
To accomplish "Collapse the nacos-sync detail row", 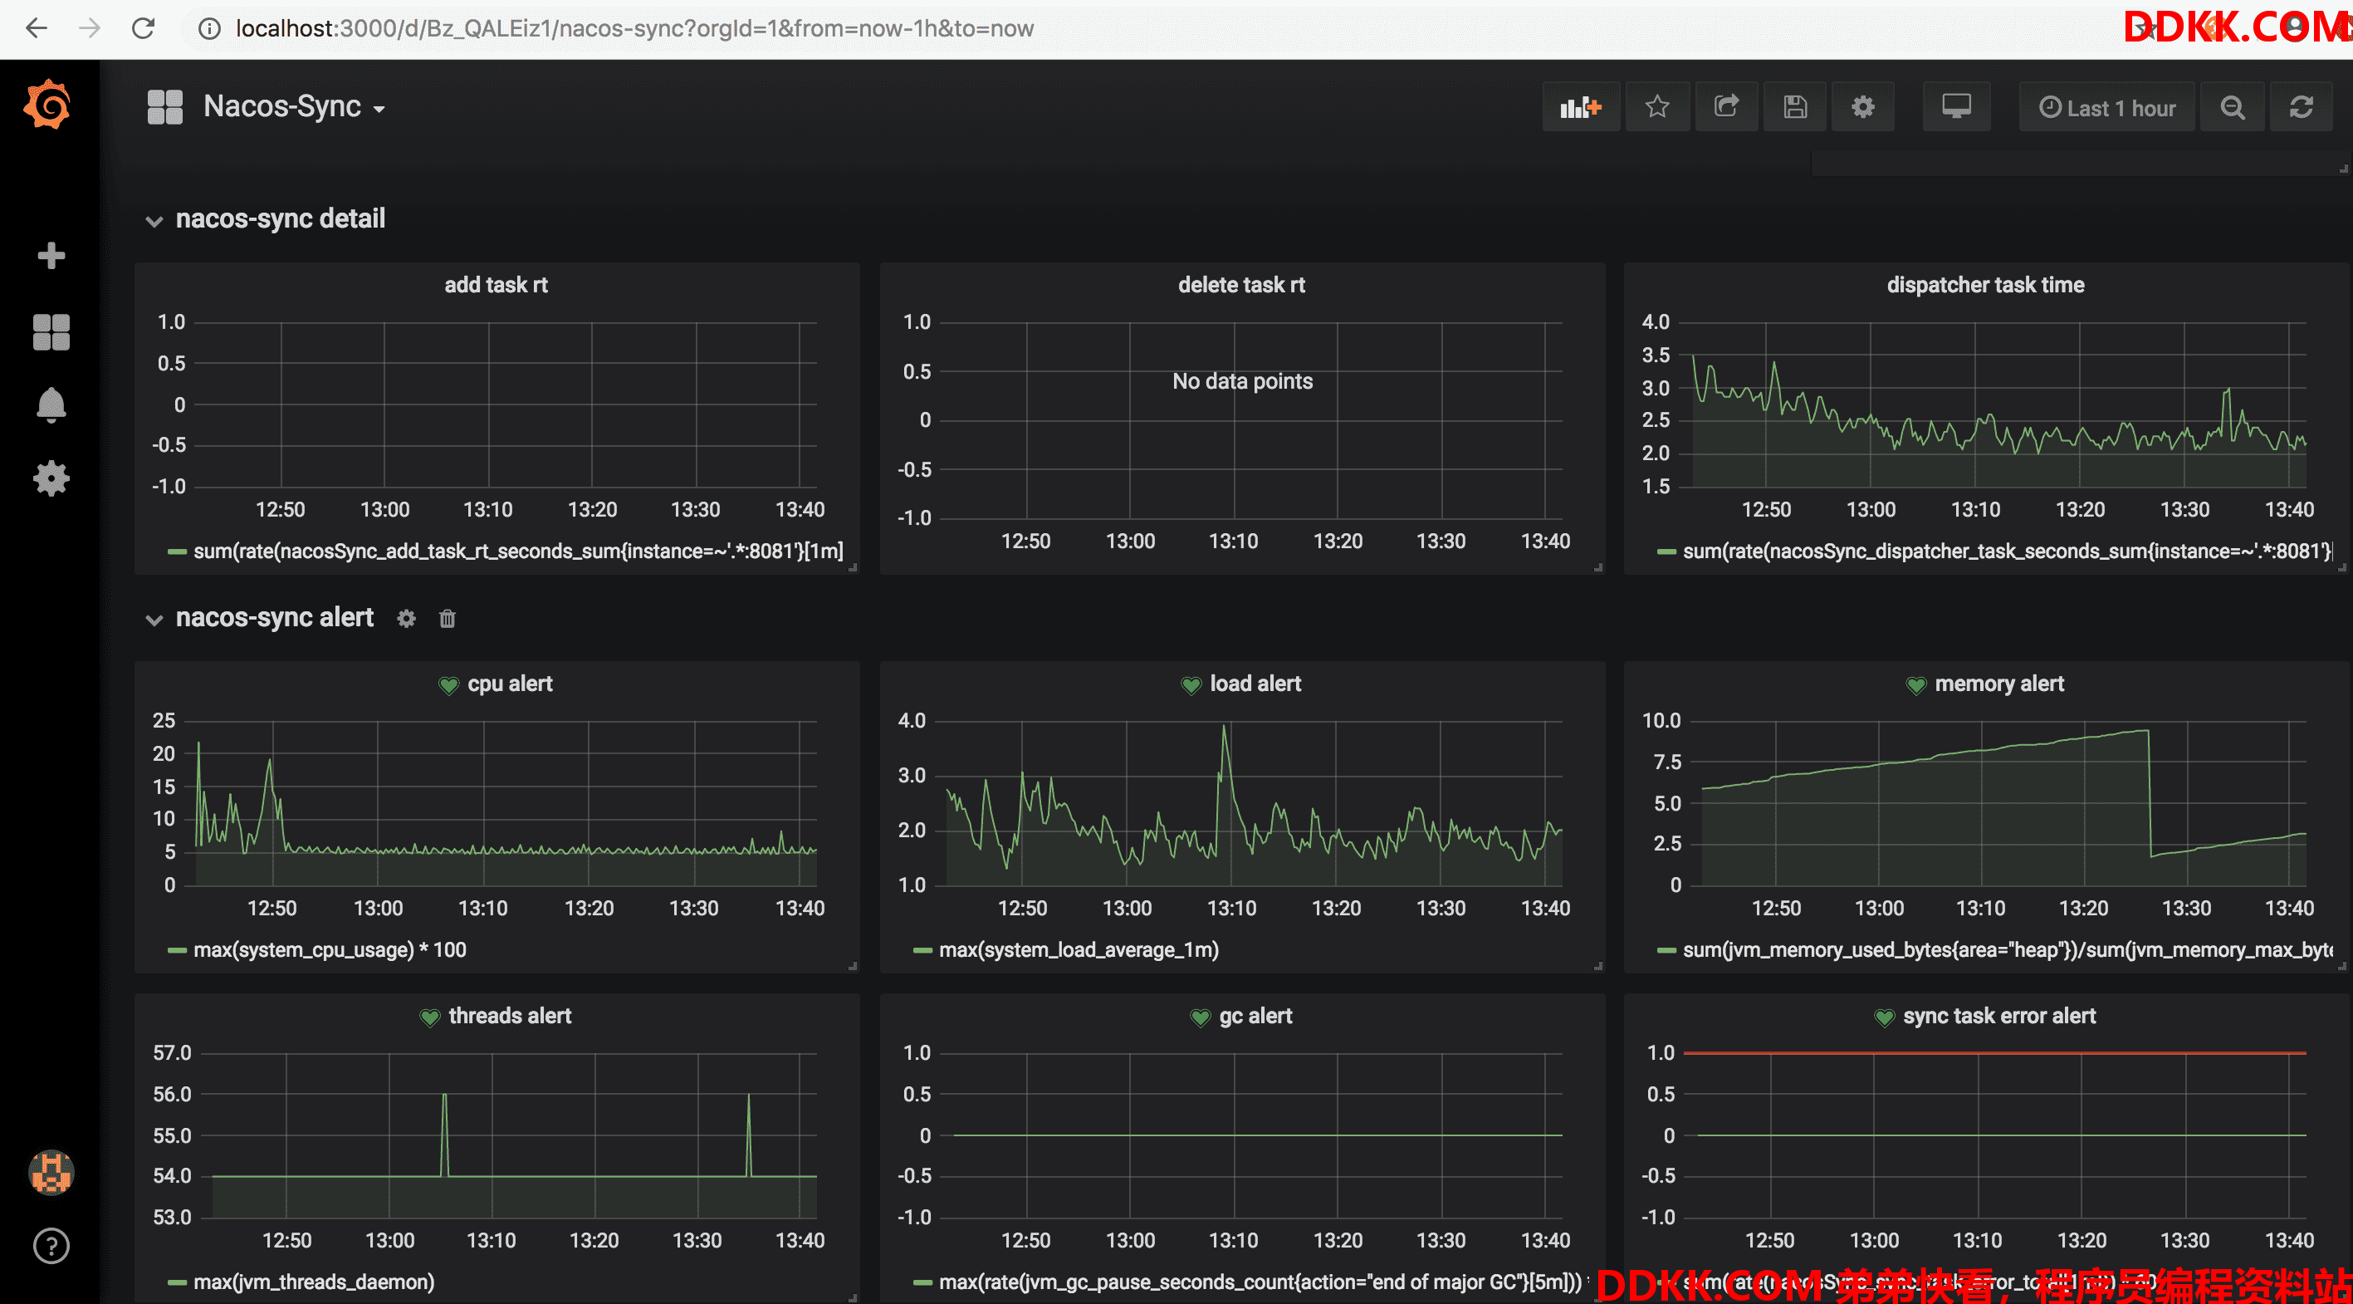I will click(x=154, y=220).
